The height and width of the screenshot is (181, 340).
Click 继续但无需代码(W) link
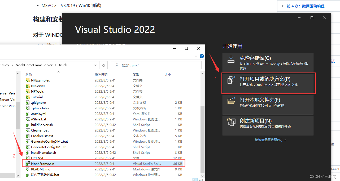point(271,140)
